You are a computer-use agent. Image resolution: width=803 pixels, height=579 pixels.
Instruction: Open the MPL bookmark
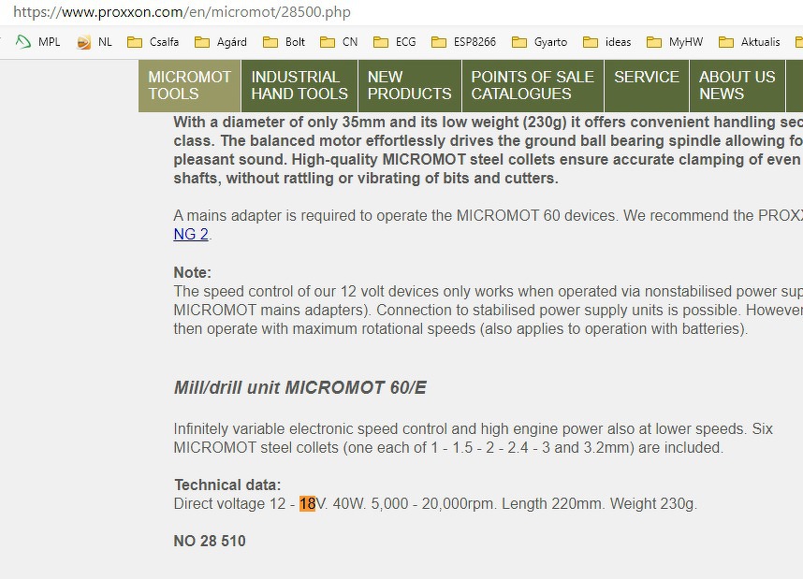pos(37,42)
